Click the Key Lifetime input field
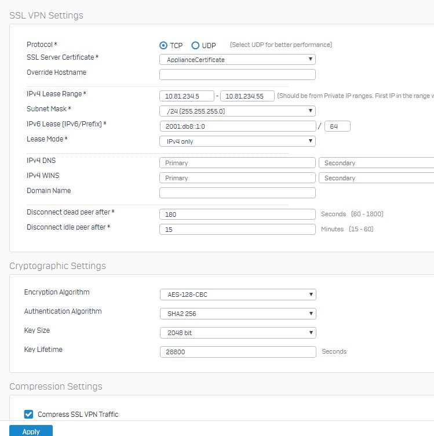Screen dimensions: 434x436 coord(238,352)
